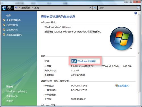The image size is (142, 107).
Task: Click PCHOME-FZNB beside 计算机名
Action: click(x=79, y=86)
